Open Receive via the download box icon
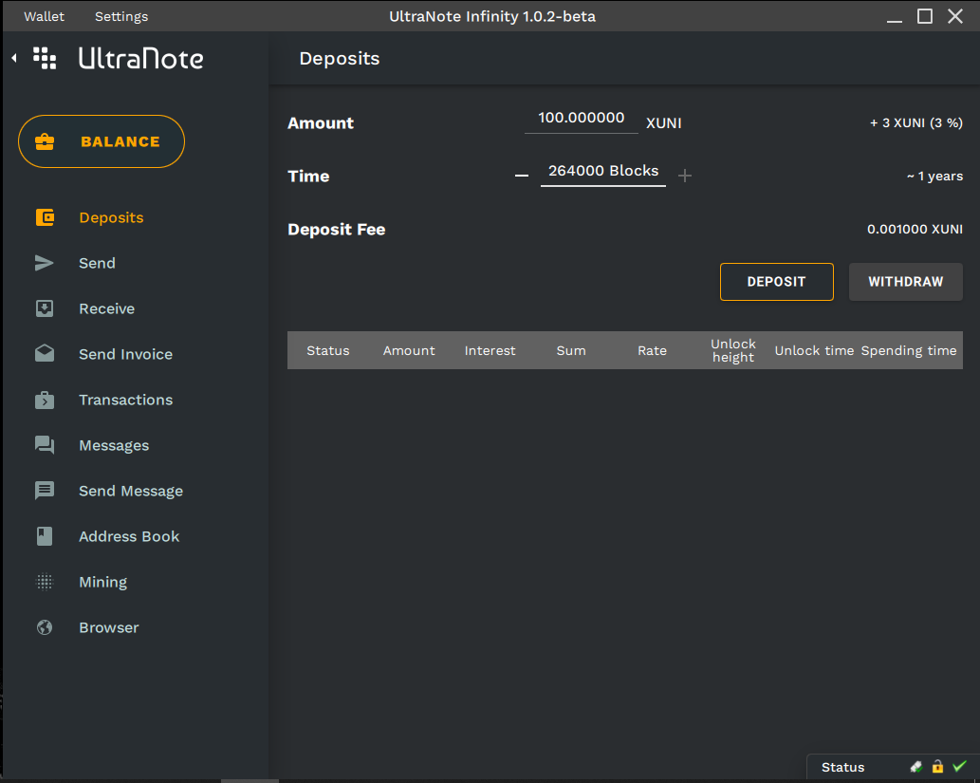 click(45, 308)
